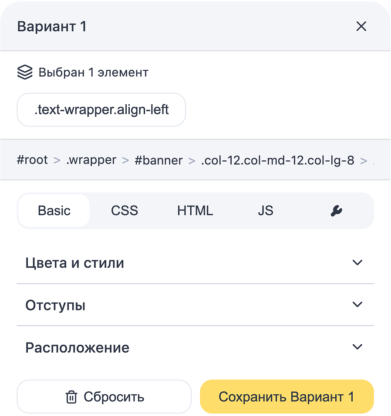
Task: Close the Вариант 1 panel
Action: point(361,27)
